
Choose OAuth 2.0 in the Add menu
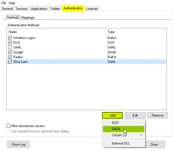click(x=124, y=135)
